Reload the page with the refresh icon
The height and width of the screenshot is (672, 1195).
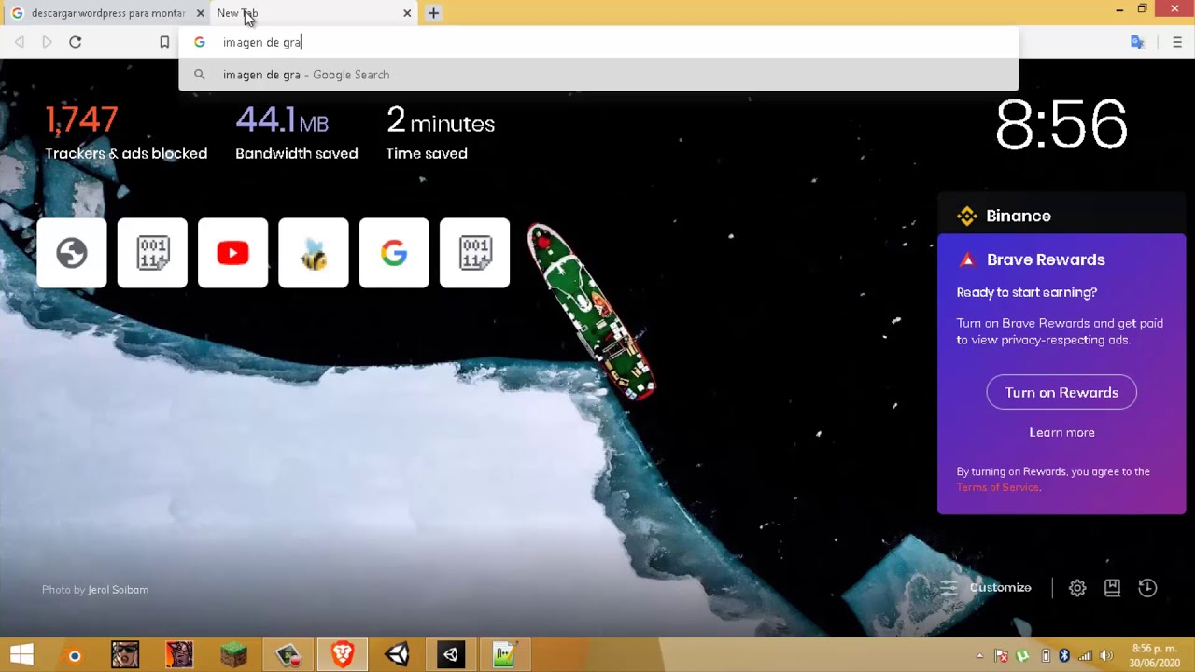point(76,42)
